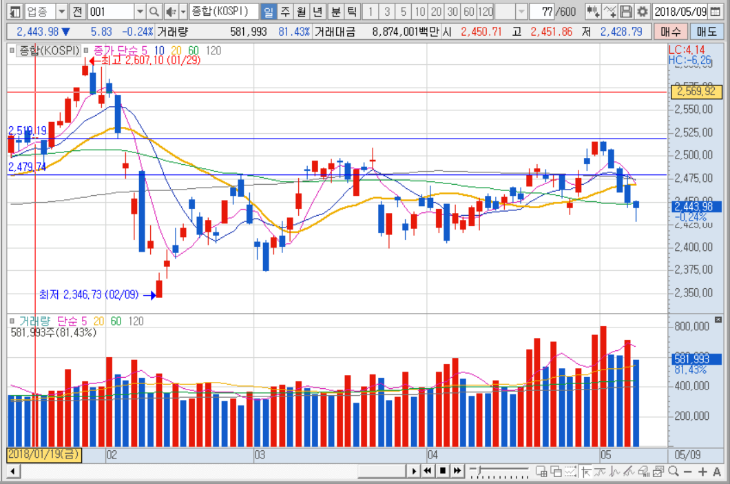Click the magnifier search icon for index lookup
Screen dimensions: 730x484
(x=154, y=11)
